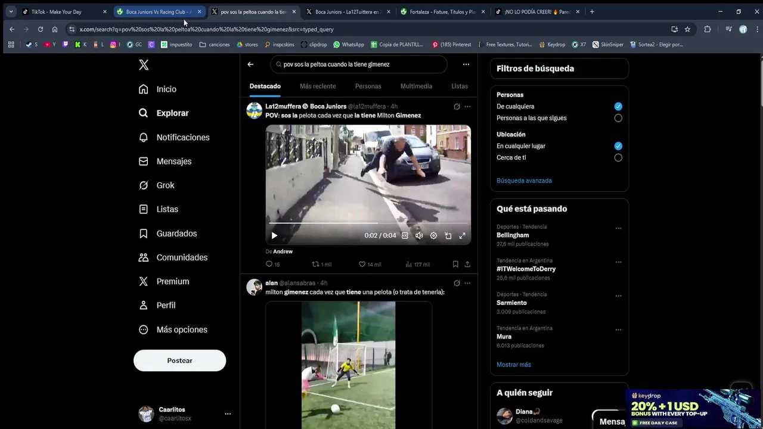Open Búsqueda avanzada link
The width and height of the screenshot is (763, 429).
tap(524, 181)
